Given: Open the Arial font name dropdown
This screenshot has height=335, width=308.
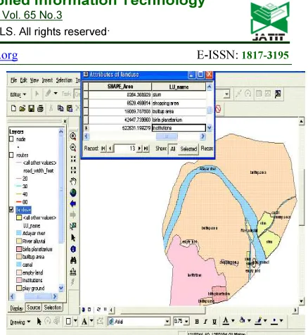Looking at the screenshot, I should (167, 321).
